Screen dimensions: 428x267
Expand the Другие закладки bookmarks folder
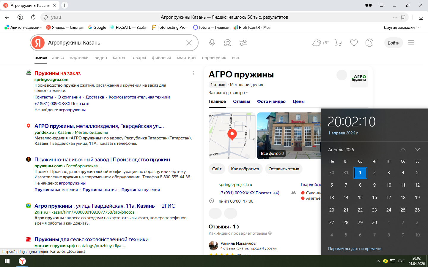tap(402, 27)
